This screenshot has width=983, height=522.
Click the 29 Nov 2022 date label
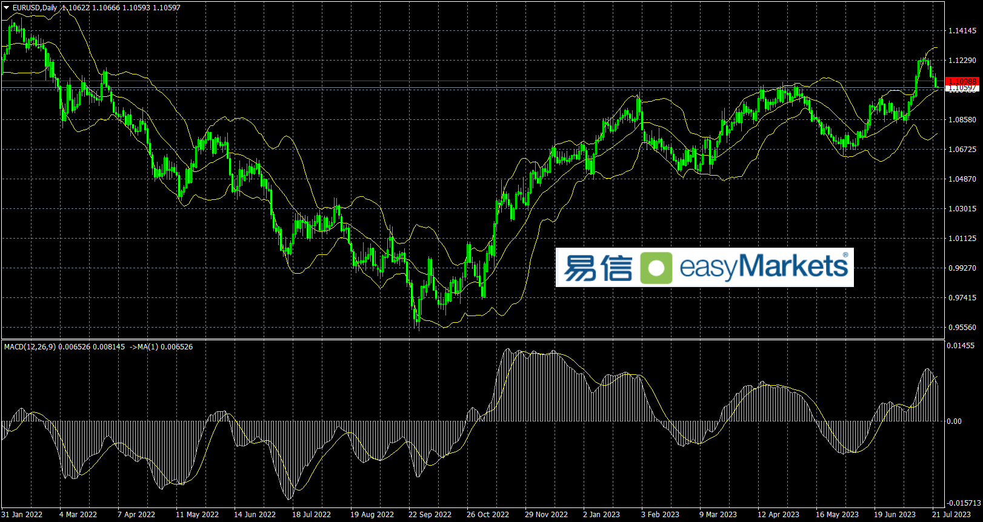[x=547, y=515]
